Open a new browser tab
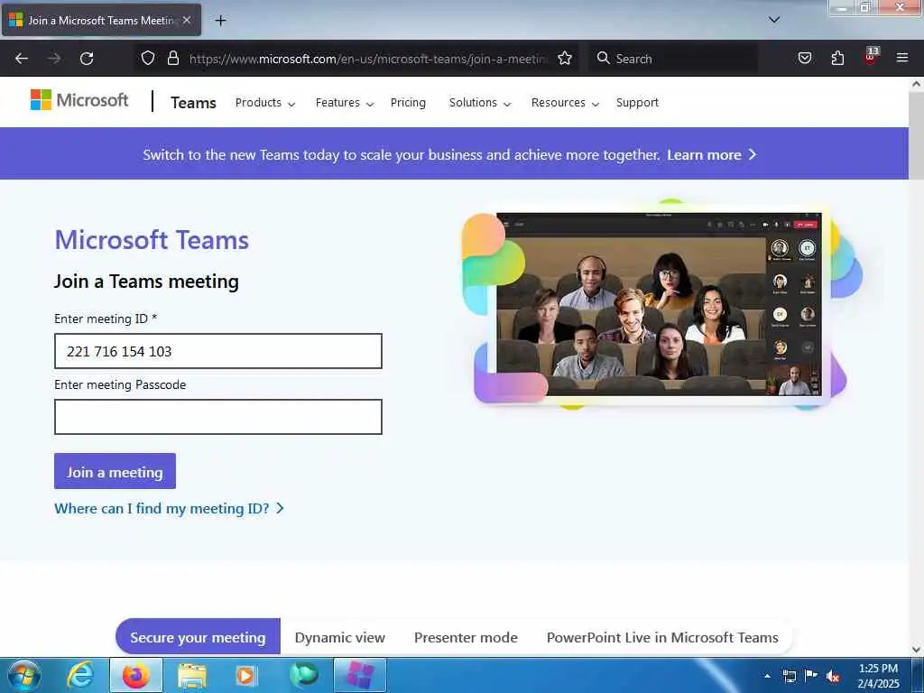 [x=220, y=21]
